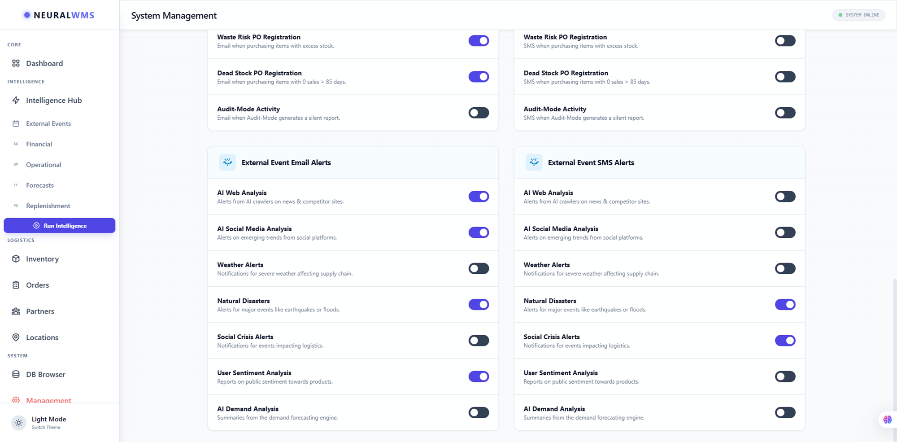Select the Dashboard icon in the sidebar

click(16, 63)
